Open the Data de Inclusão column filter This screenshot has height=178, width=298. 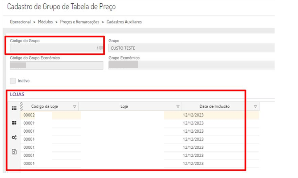tap(255, 107)
